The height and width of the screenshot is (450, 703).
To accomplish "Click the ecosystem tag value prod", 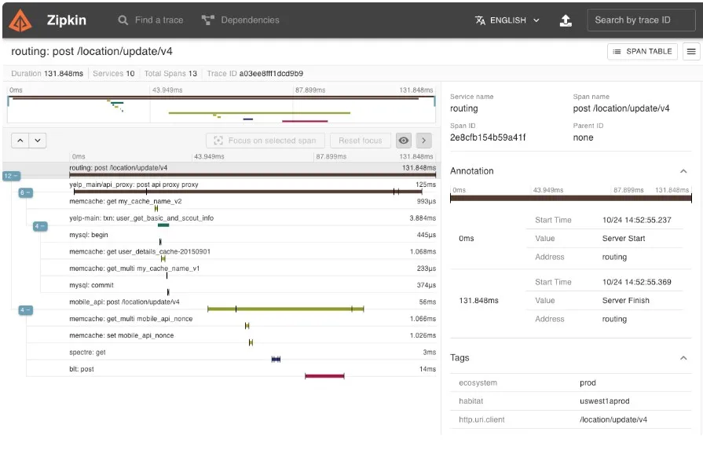I will pos(588,382).
